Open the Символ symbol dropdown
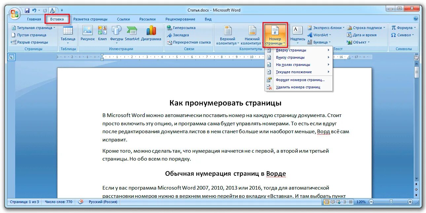Screen dimensions: 426x213 [403, 35]
